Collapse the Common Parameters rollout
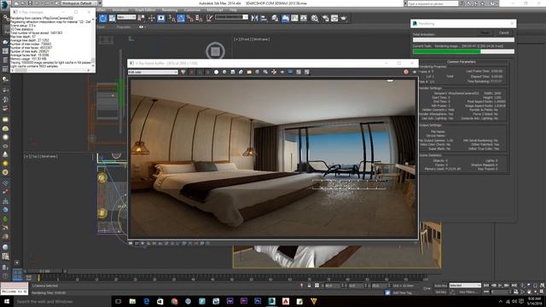 click(x=461, y=61)
